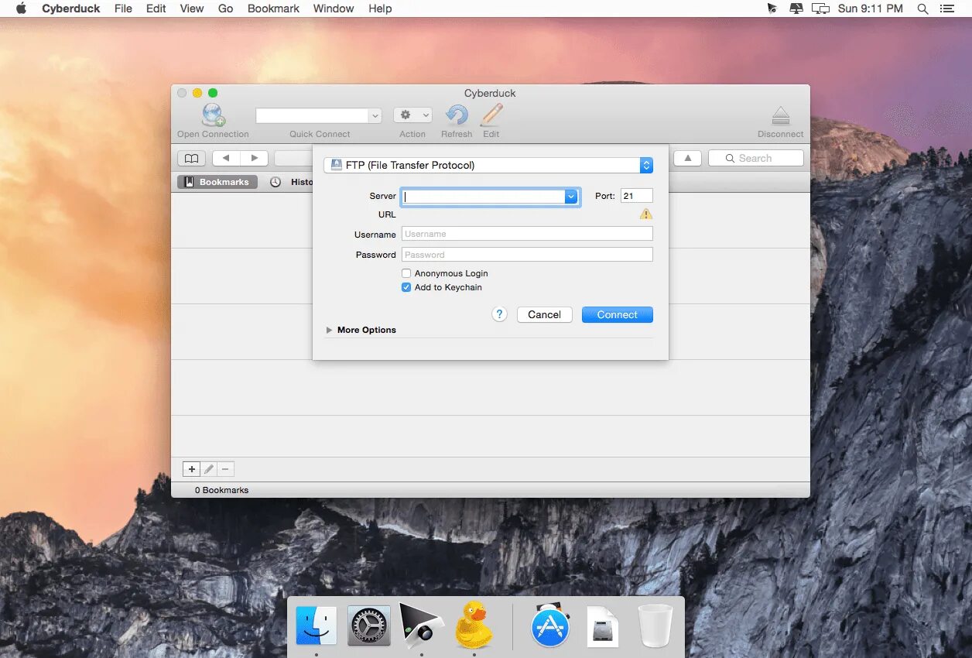Open the FTP protocol dropdown

pyautogui.click(x=488, y=165)
